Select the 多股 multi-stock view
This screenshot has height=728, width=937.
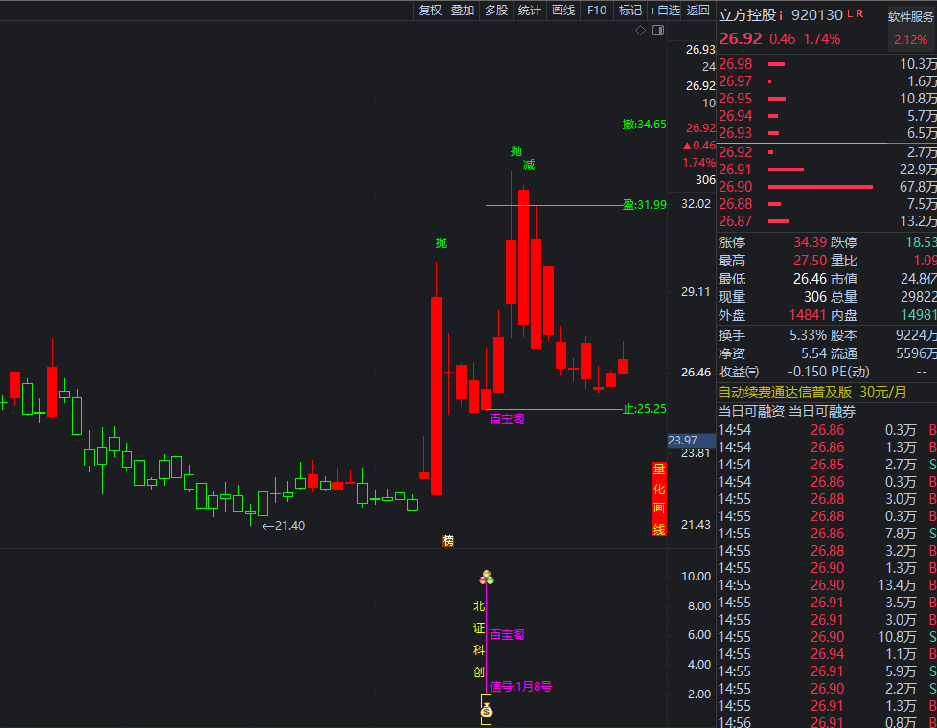tap(496, 11)
